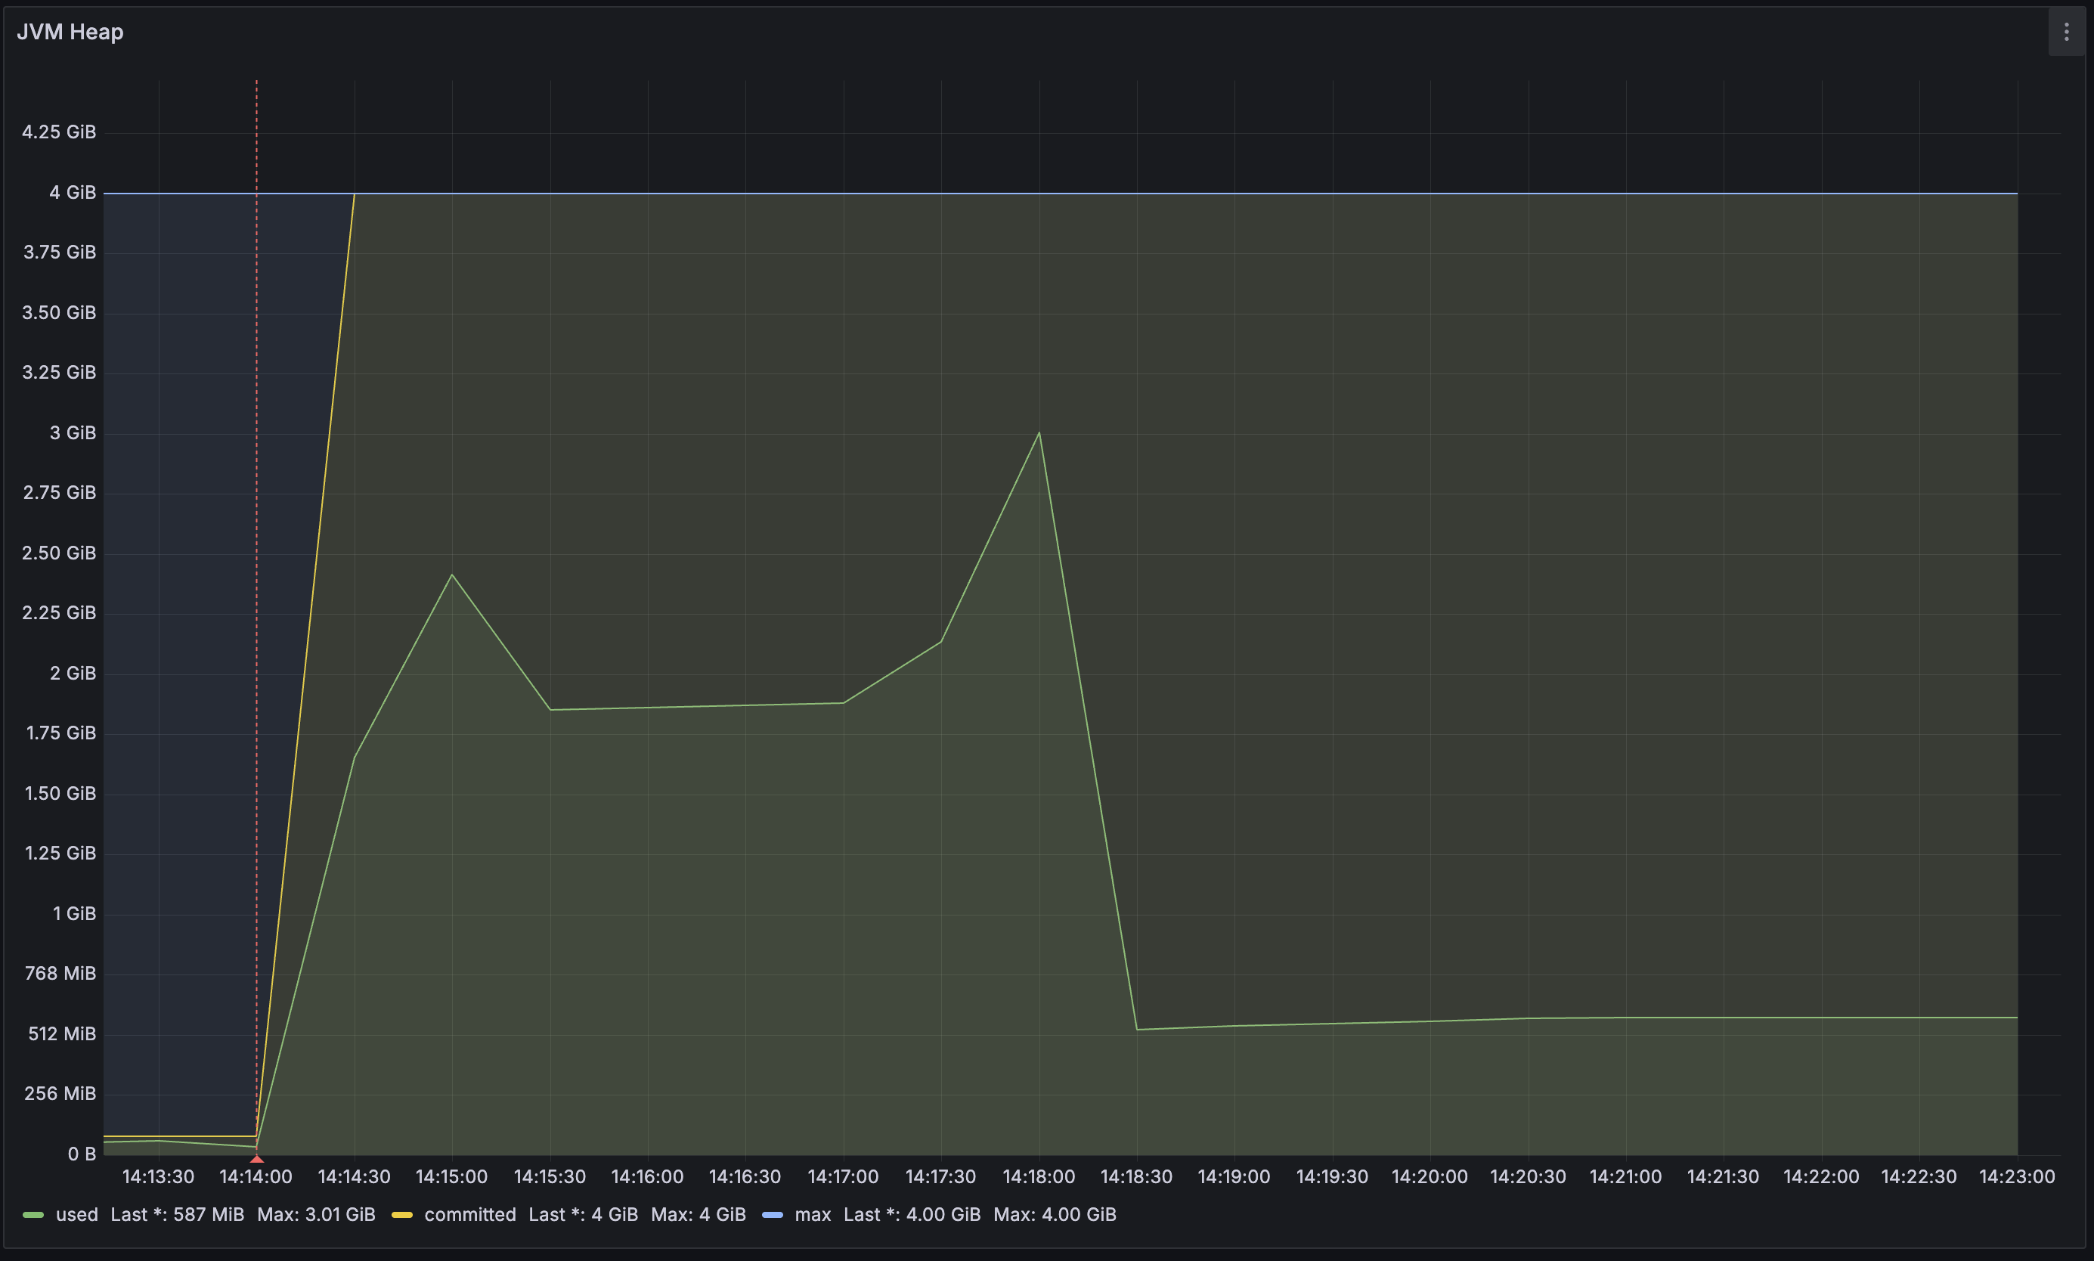Viewport: 2094px width, 1261px height.
Task: Click the 14:23:00 x-axis label
Action: click(x=2016, y=1177)
